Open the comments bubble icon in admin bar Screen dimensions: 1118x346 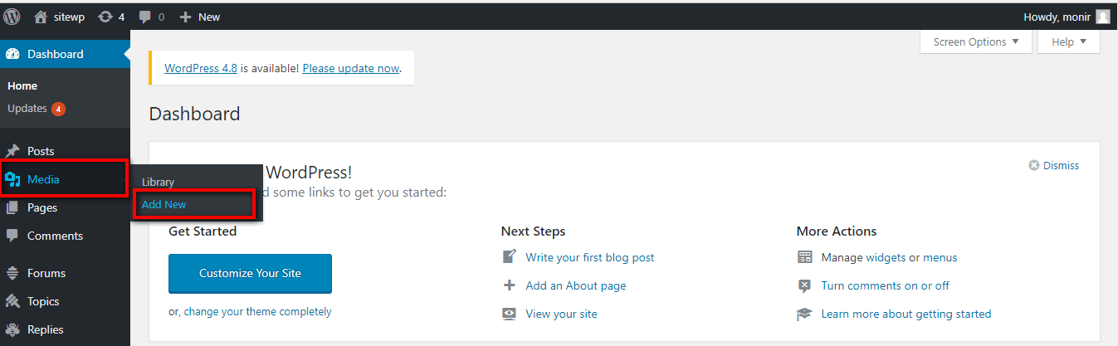pyautogui.click(x=145, y=17)
